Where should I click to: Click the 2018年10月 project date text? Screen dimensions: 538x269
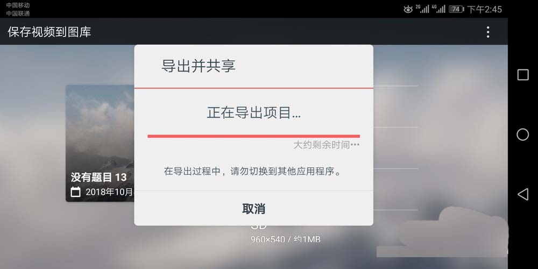click(x=109, y=192)
